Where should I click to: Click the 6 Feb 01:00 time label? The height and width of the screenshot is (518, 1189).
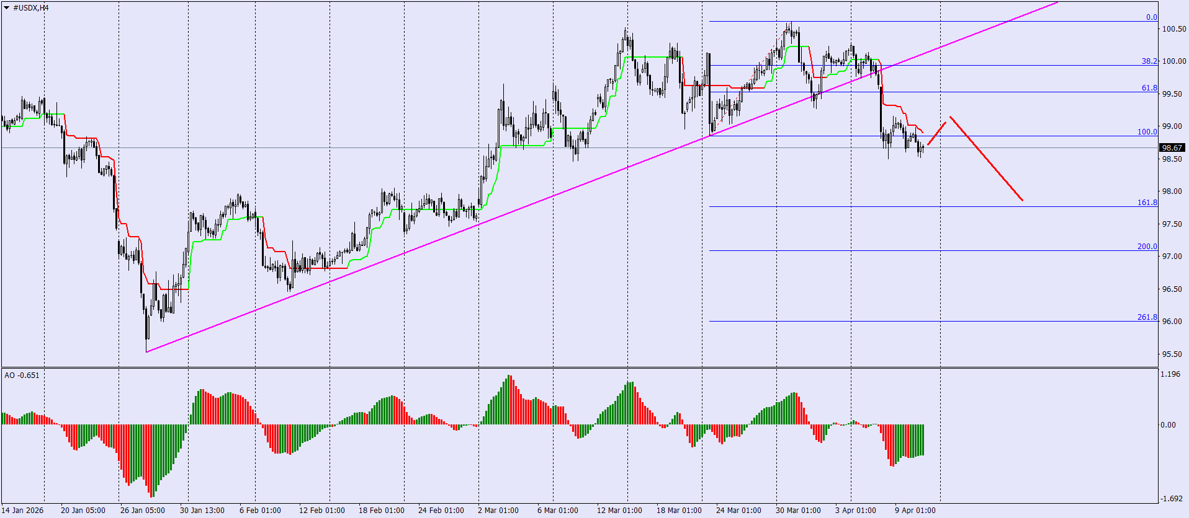[261, 511]
